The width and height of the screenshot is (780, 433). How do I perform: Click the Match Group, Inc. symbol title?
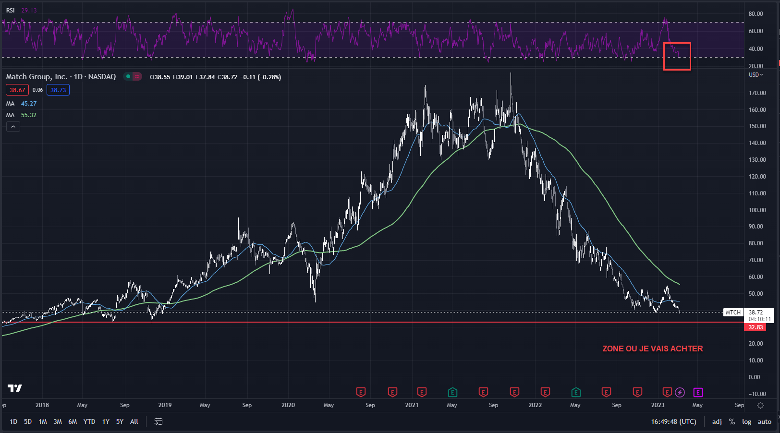coord(61,77)
